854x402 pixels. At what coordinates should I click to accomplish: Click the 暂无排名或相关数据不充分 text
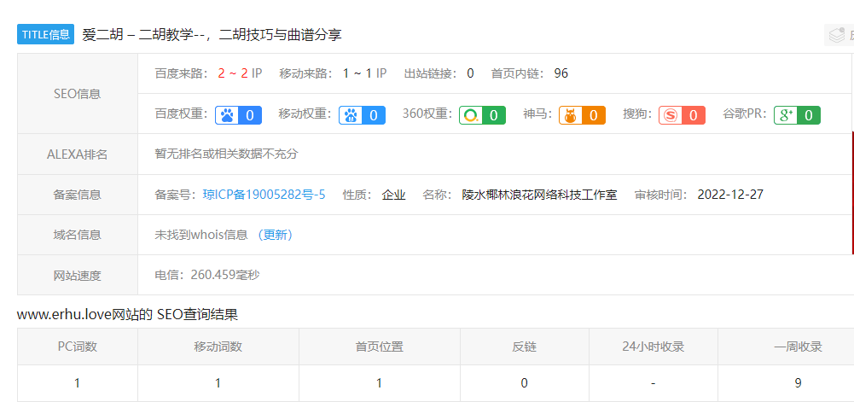(227, 154)
